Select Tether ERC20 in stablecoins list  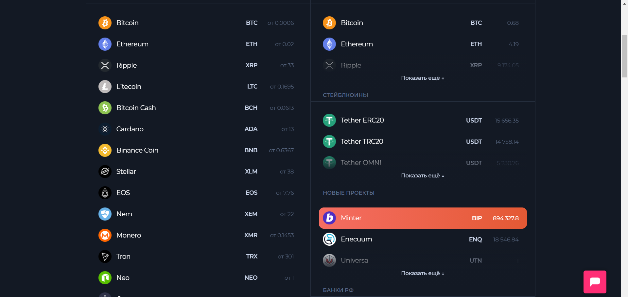pyautogui.click(x=362, y=120)
